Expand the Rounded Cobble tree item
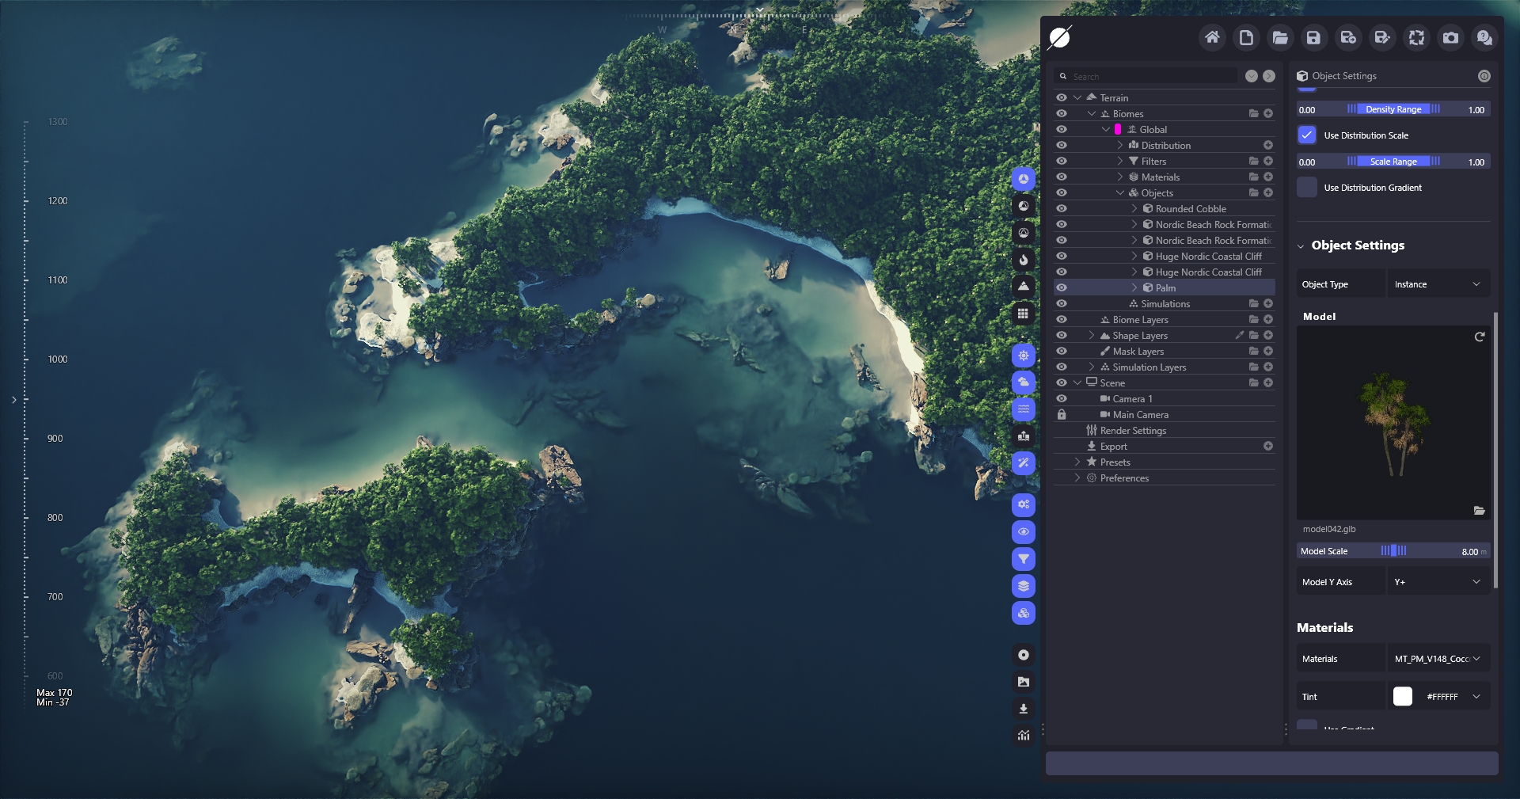This screenshot has width=1520, height=799. 1134,208
